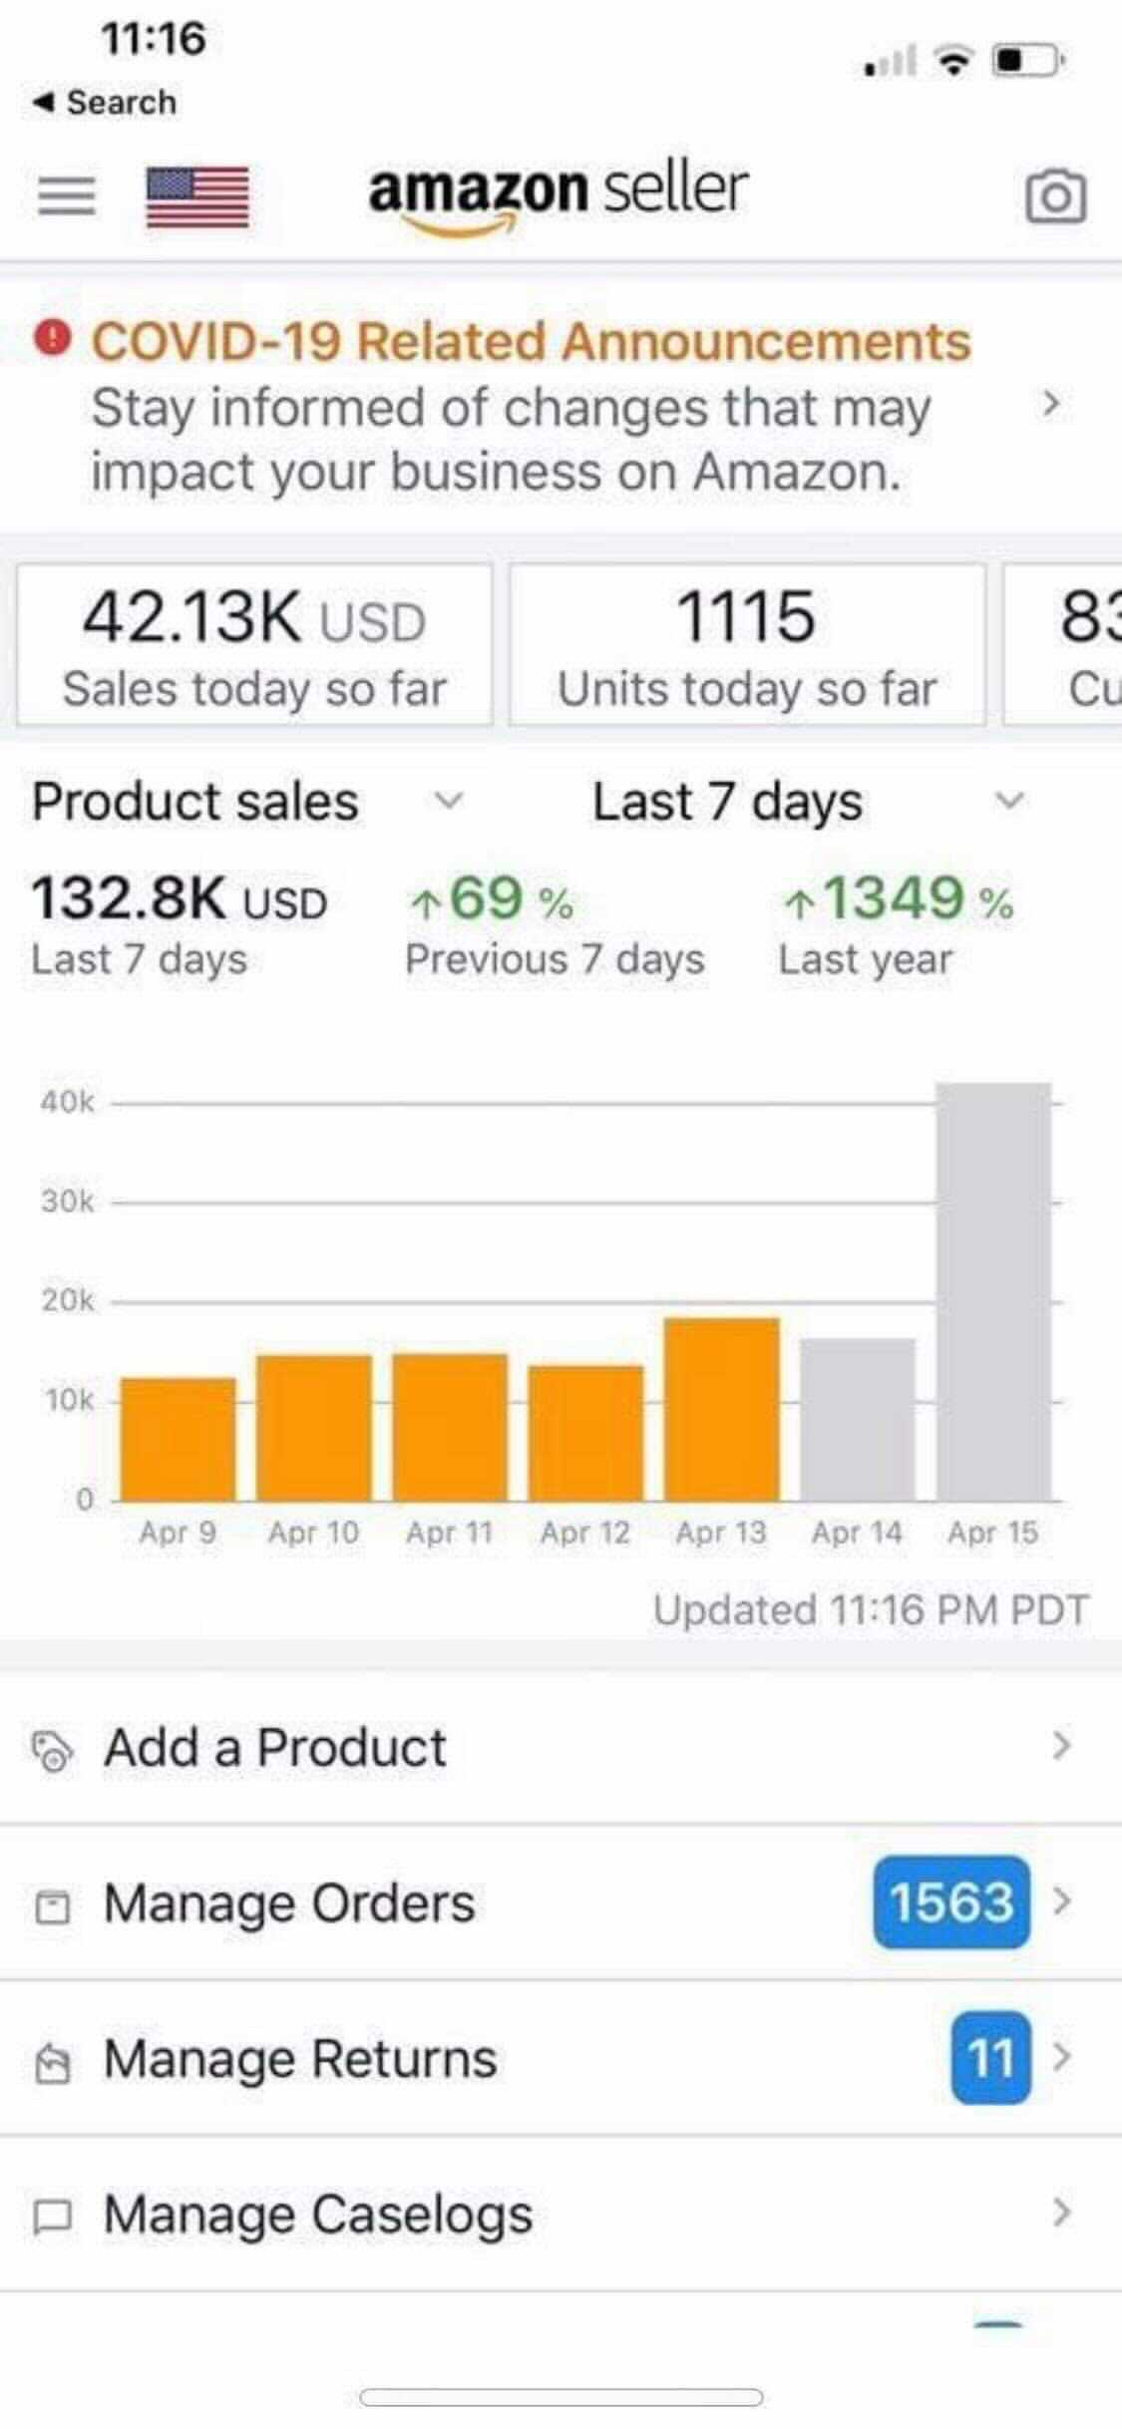Viewport: 1122px width, 2429px height.
Task: Expand the Product sales dropdown
Action: (x=448, y=801)
